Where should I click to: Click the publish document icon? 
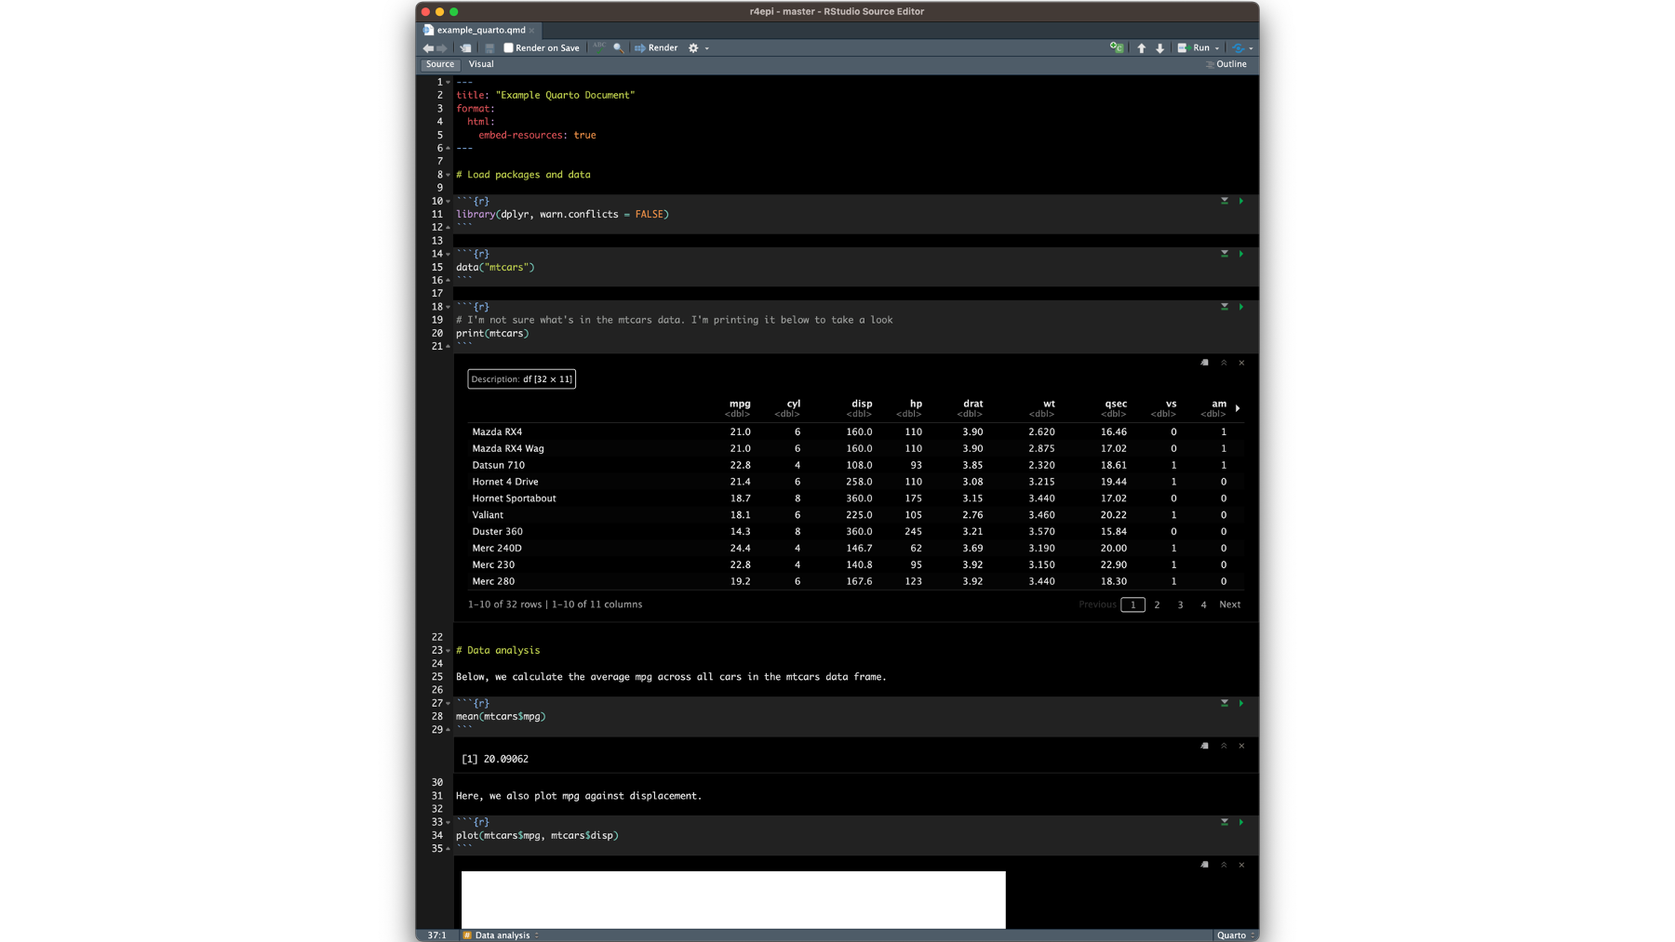coord(1238,47)
